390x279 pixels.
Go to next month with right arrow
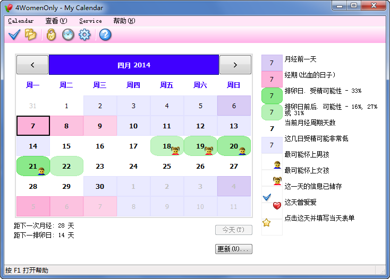235,65
